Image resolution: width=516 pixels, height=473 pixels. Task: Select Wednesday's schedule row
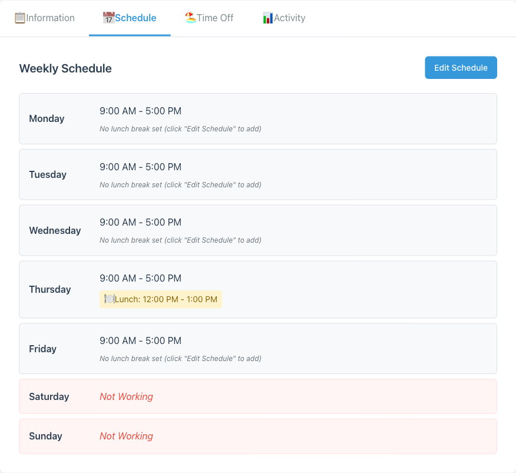tap(258, 230)
